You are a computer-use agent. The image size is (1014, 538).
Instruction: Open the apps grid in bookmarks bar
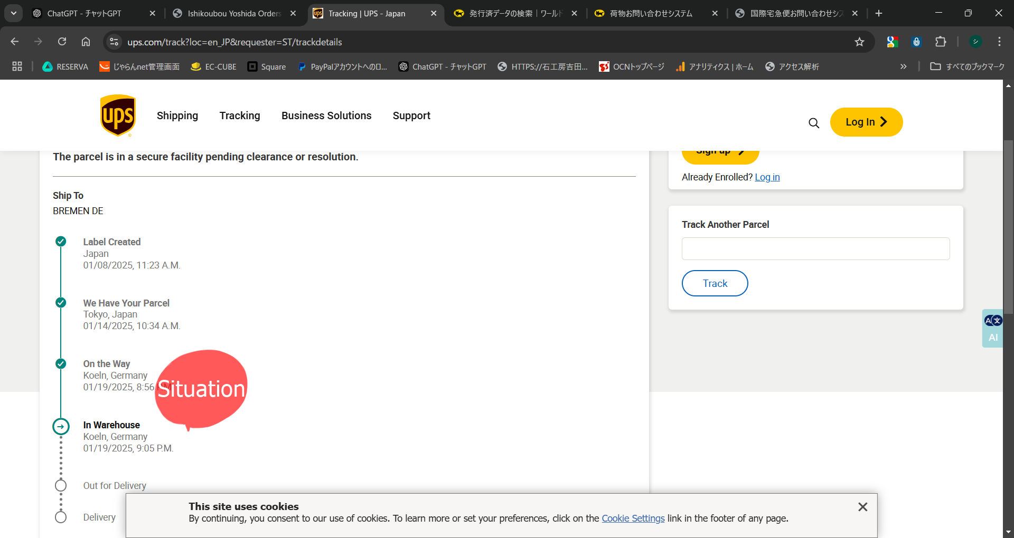17,66
